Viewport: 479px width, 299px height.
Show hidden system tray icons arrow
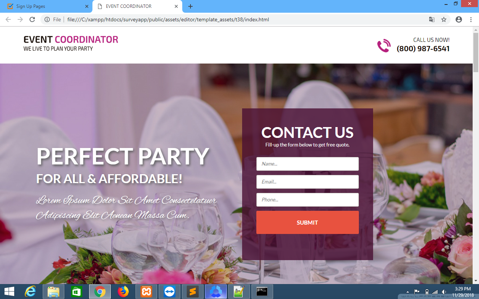pos(408,292)
